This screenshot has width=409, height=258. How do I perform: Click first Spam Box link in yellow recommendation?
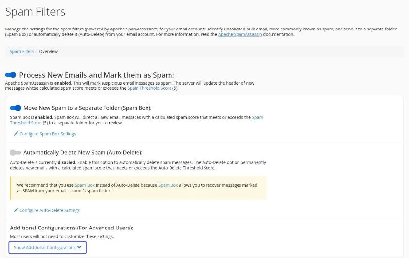85,185
